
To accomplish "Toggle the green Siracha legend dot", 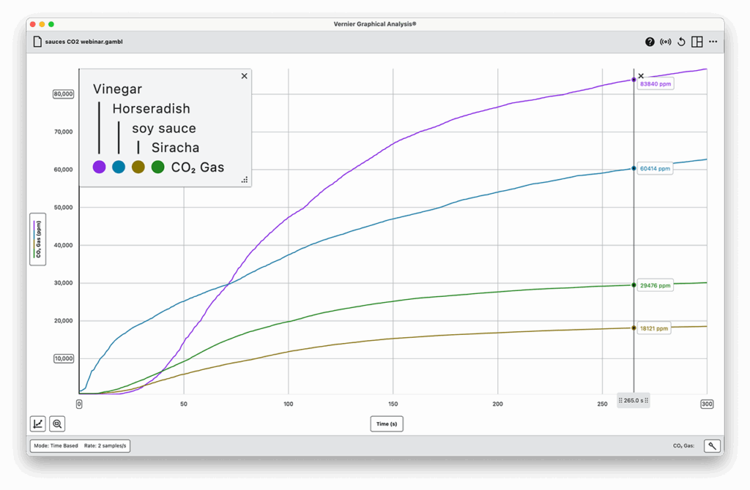I will (x=157, y=167).
